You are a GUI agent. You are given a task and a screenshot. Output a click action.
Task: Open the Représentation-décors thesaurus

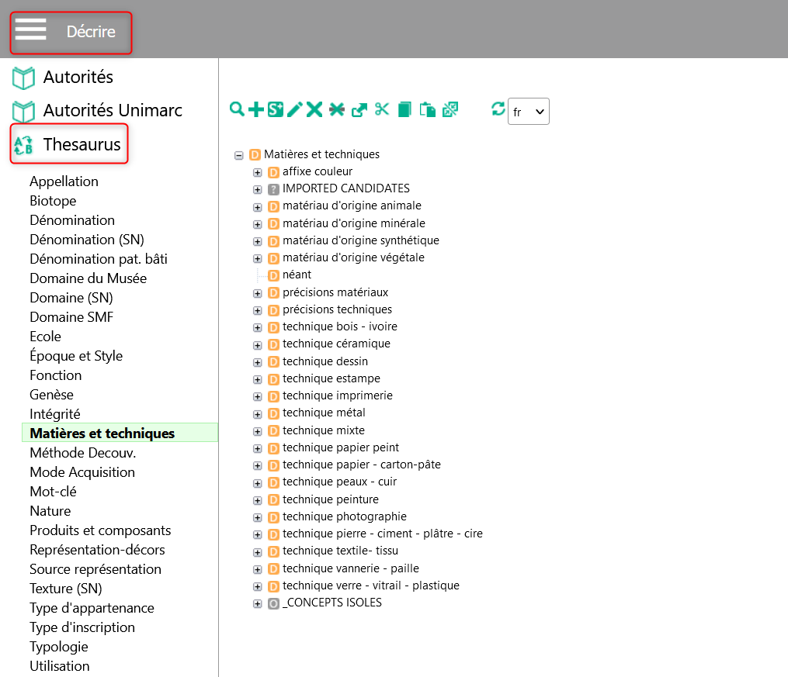97,550
